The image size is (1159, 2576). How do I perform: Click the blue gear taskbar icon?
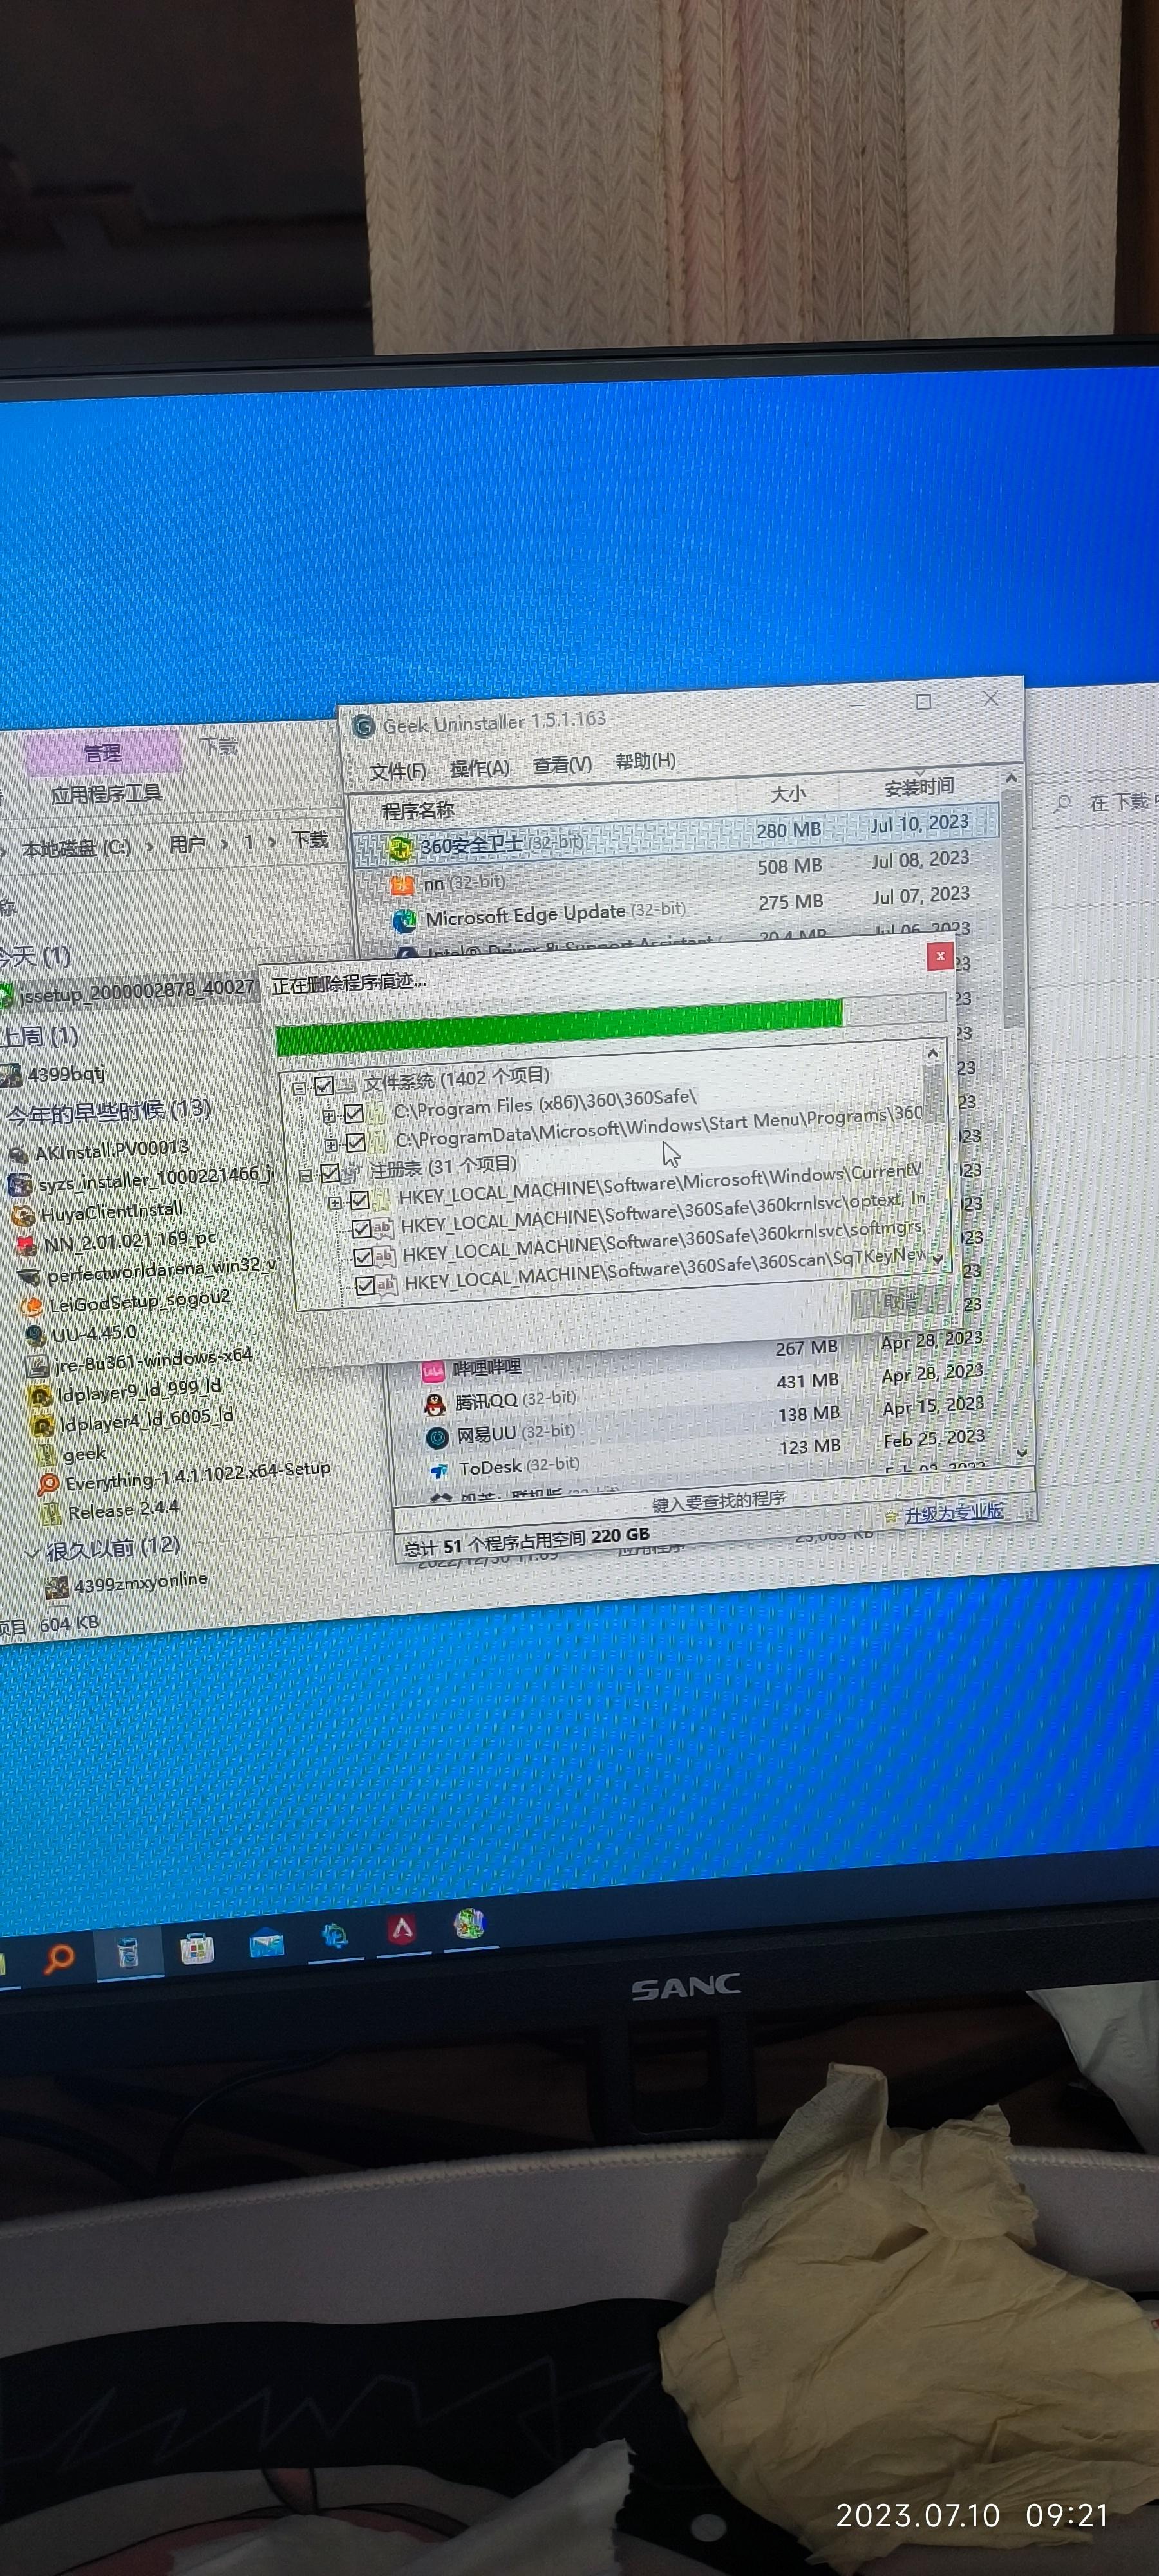pos(334,1936)
